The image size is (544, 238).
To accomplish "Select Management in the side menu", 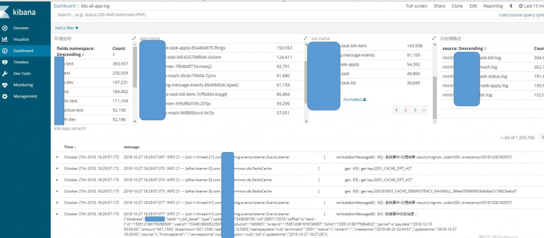I will [x=26, y=97].
